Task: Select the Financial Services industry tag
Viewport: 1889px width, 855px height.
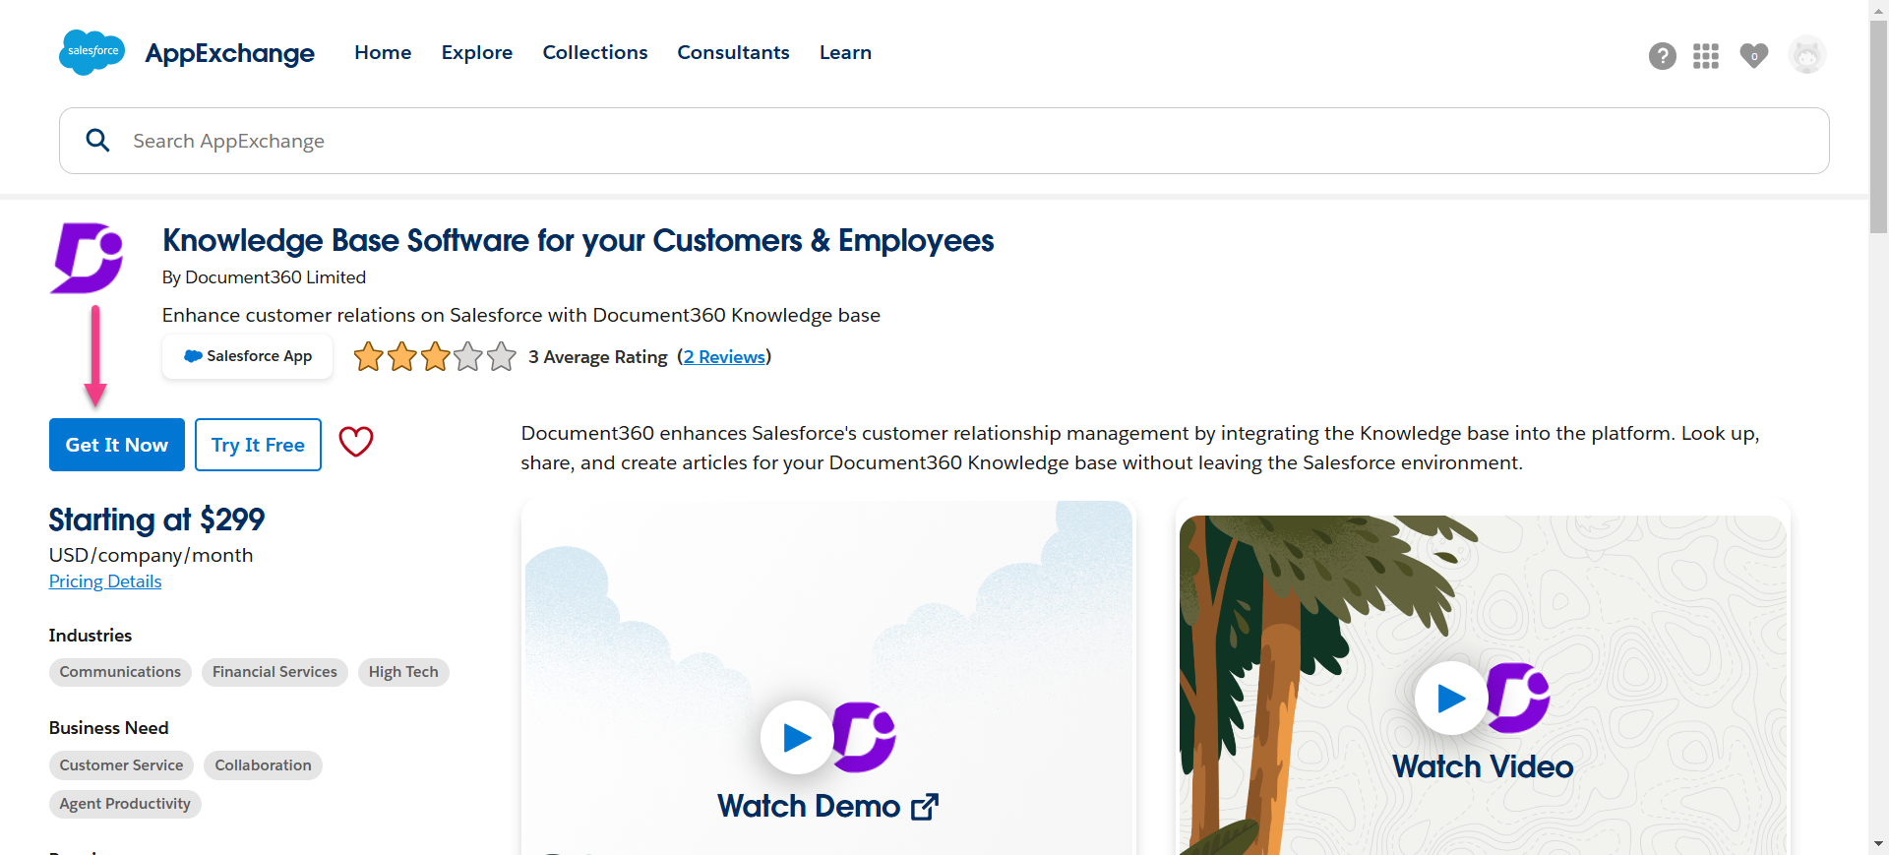Action: tap(274, 672)
